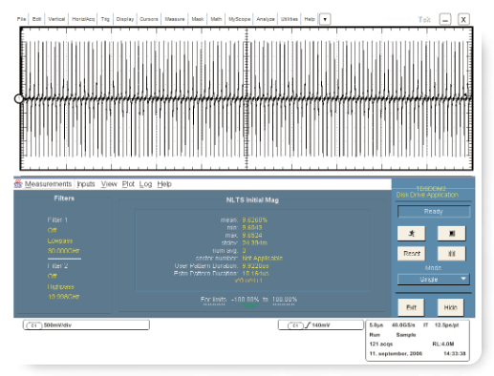The image size is (494, 376).
Task: Click the Exit button
Action: pos(411,307)
